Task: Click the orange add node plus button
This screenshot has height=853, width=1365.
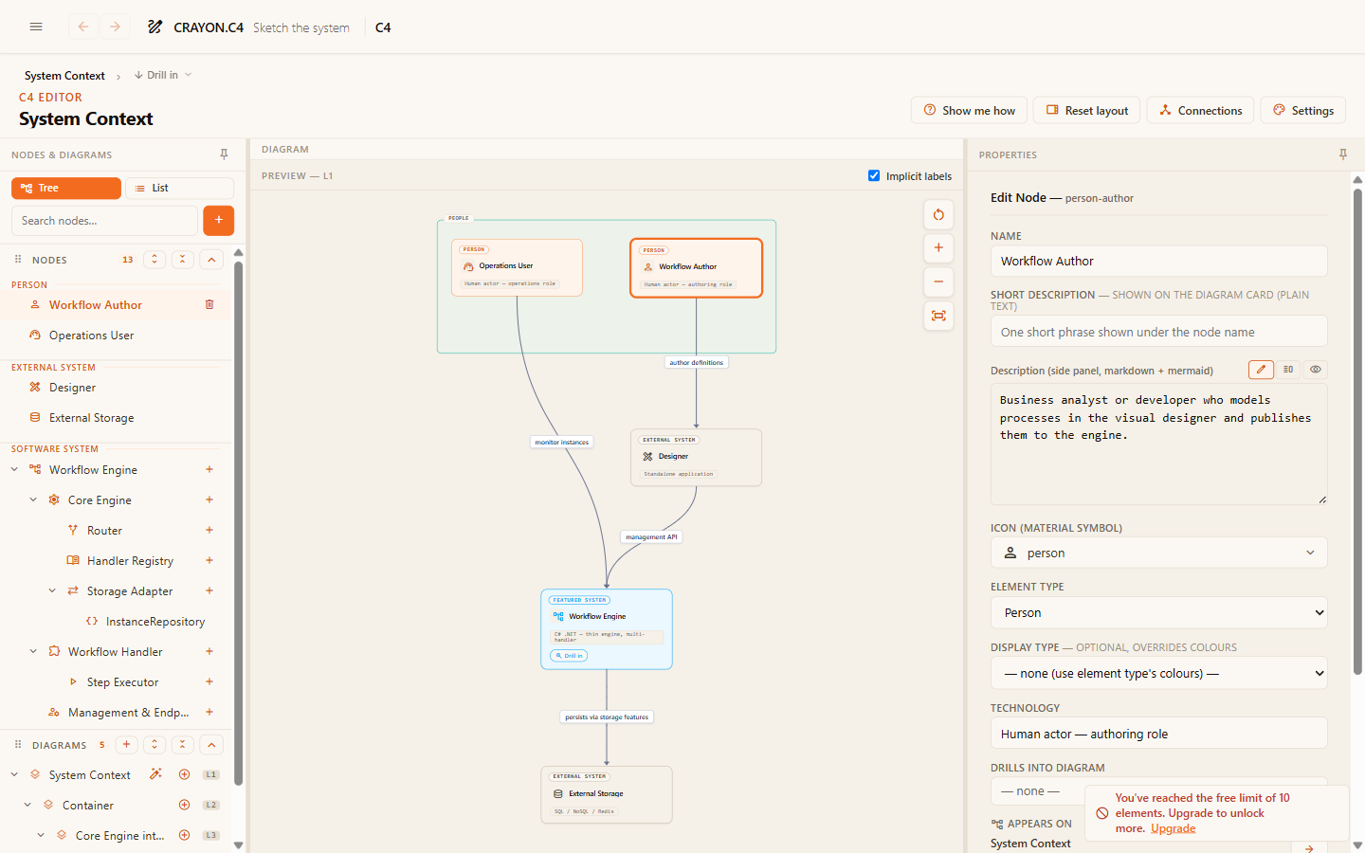Action: click(218, 220)
